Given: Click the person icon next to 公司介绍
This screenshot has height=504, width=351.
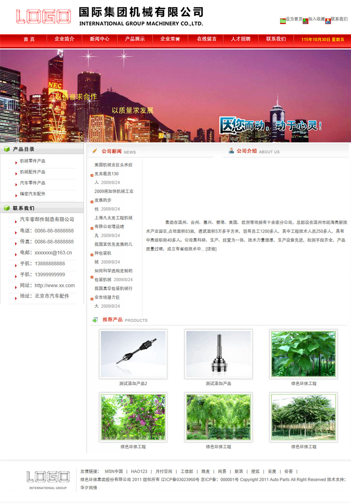Looking at the screenshot, I should (x=231, y=151).
